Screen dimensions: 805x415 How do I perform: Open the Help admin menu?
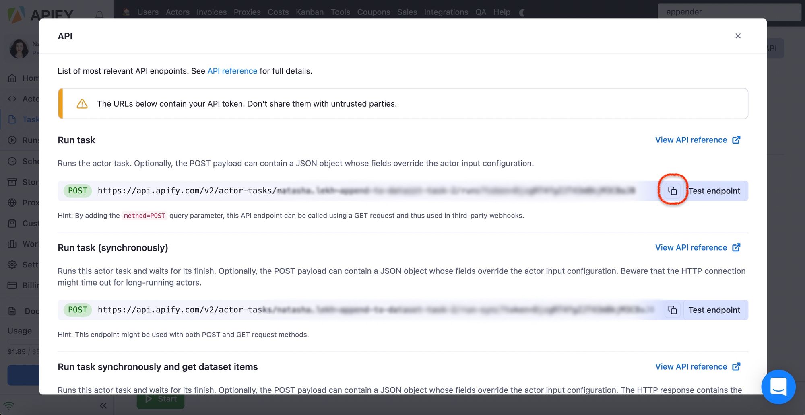[x=502, y=12]
